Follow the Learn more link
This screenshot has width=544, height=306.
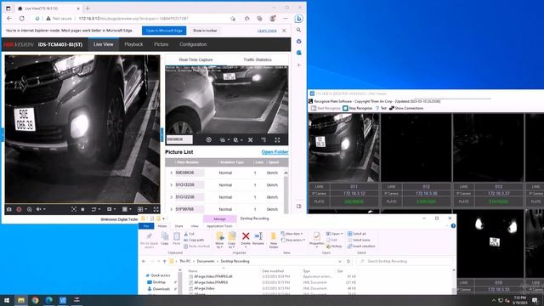267,31
